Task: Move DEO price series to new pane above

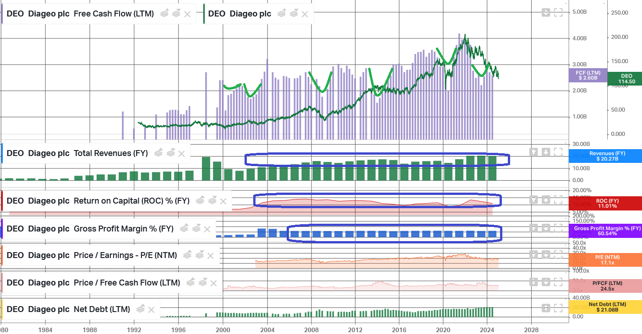Action: [282, 14]
